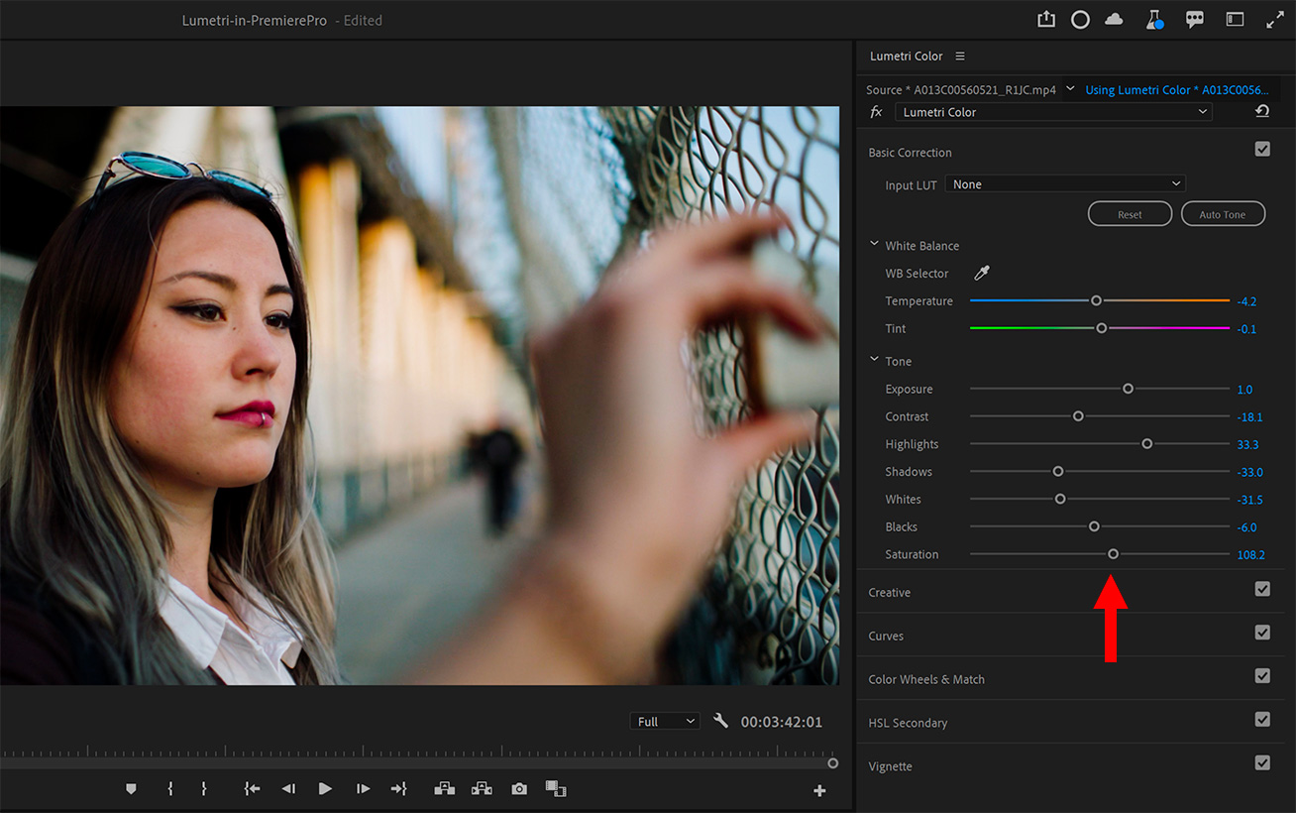Open the HSL Secondary section
This screenshot has height=813, width=1296.
(x=908, y=723)
